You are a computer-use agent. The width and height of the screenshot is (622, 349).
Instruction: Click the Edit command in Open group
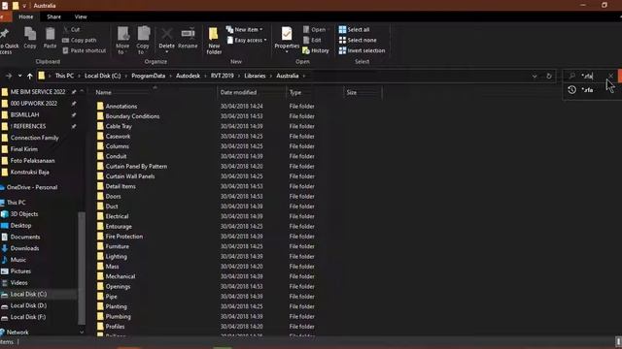point(312,40)
